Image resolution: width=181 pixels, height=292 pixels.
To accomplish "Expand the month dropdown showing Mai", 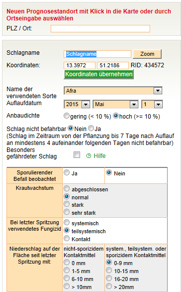I will [x=115, y=104].
